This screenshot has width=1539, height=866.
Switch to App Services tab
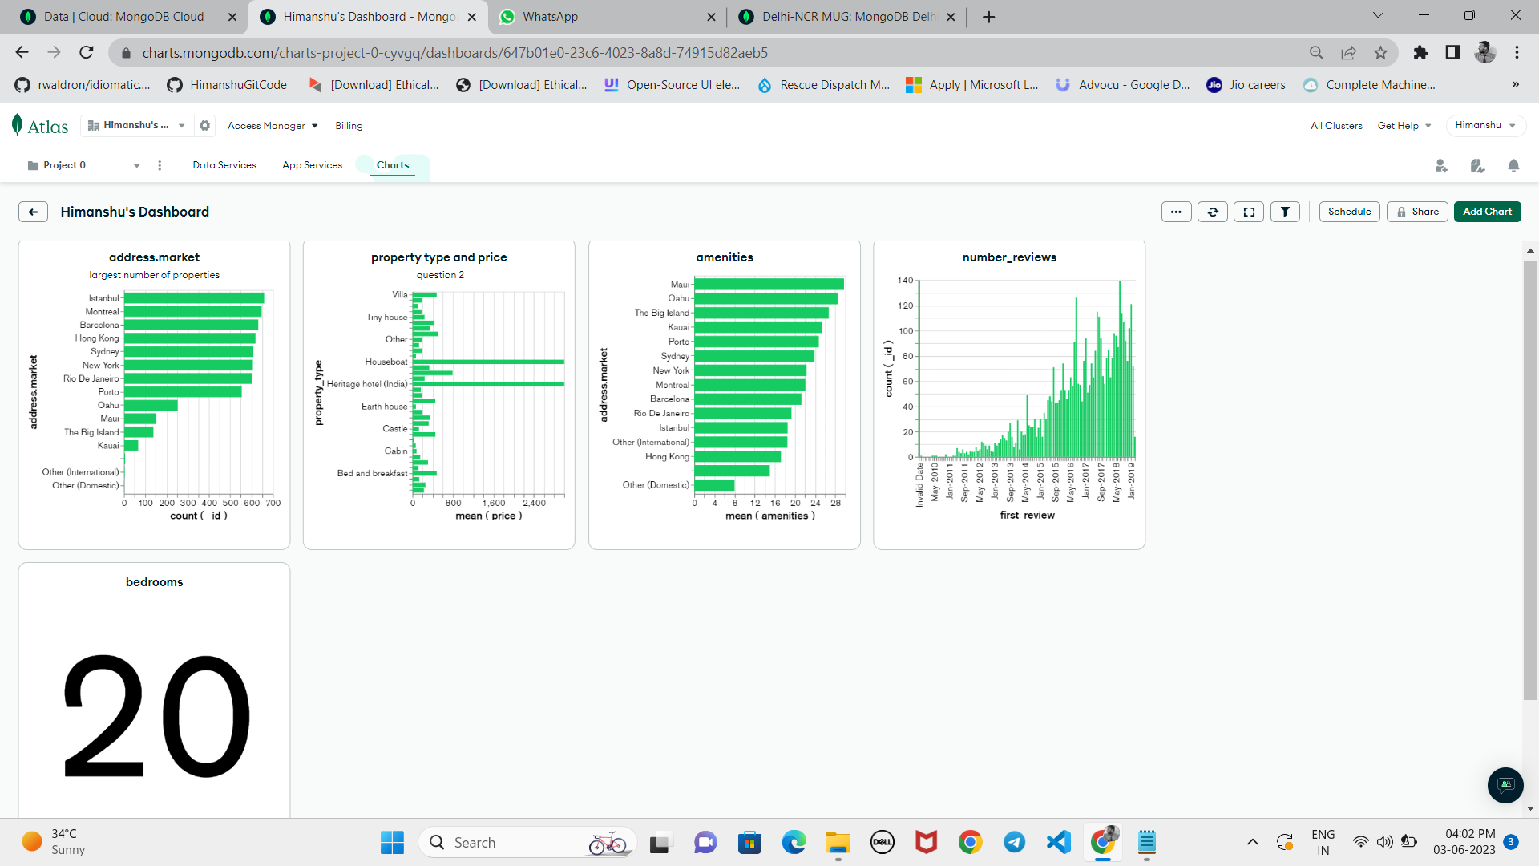pyautogui.click(x=312, y=165)
